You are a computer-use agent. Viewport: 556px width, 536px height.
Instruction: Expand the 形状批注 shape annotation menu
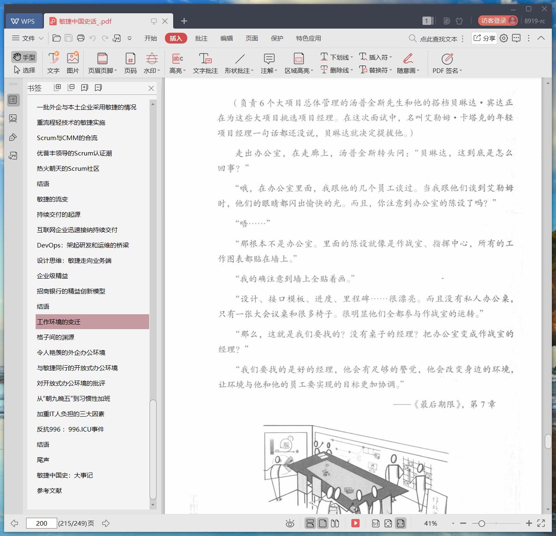pos(239,63)
